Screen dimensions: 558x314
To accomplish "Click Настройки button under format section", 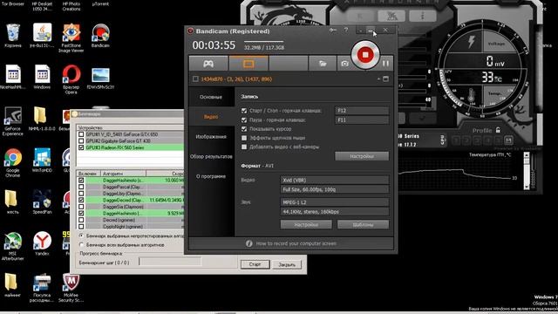I will (306, 225).
